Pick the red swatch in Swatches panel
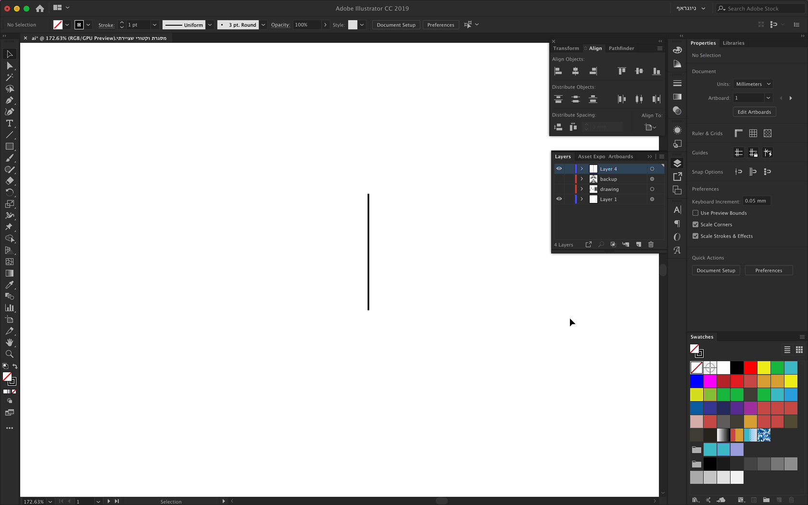 (750, 368)
